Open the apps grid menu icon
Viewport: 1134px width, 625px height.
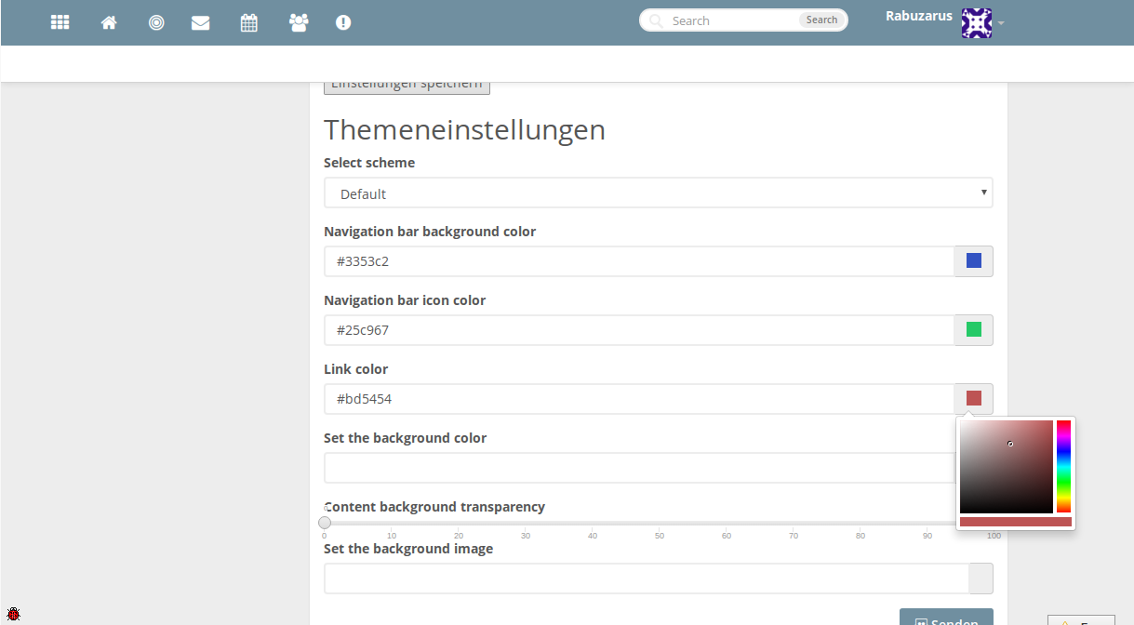point(60,22)
